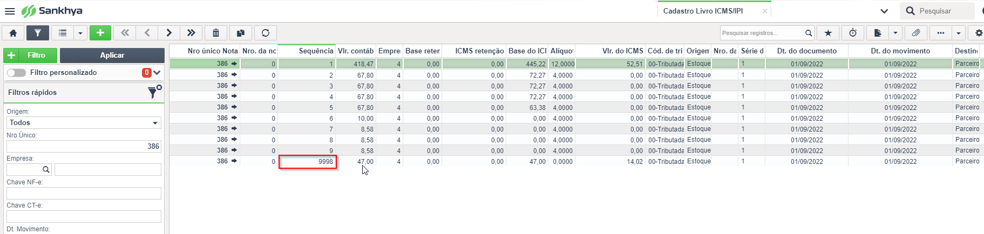Click the quick filters funnel settings icon

pyautogui.click(x=154, y=92)
